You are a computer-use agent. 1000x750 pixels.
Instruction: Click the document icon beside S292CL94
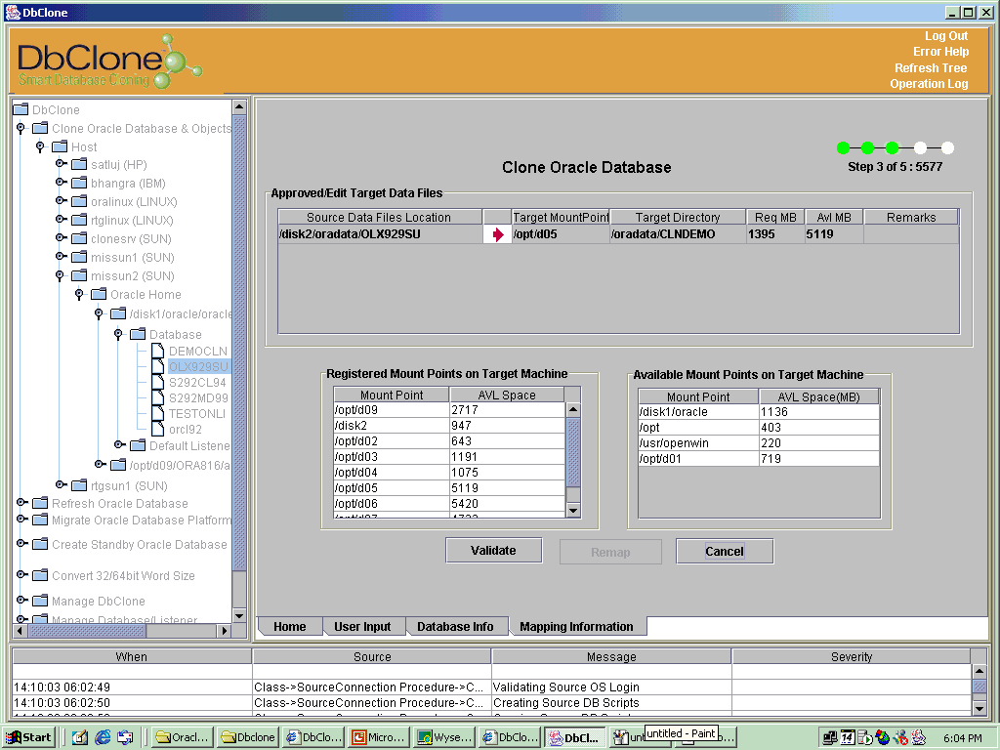pos(157,382)
